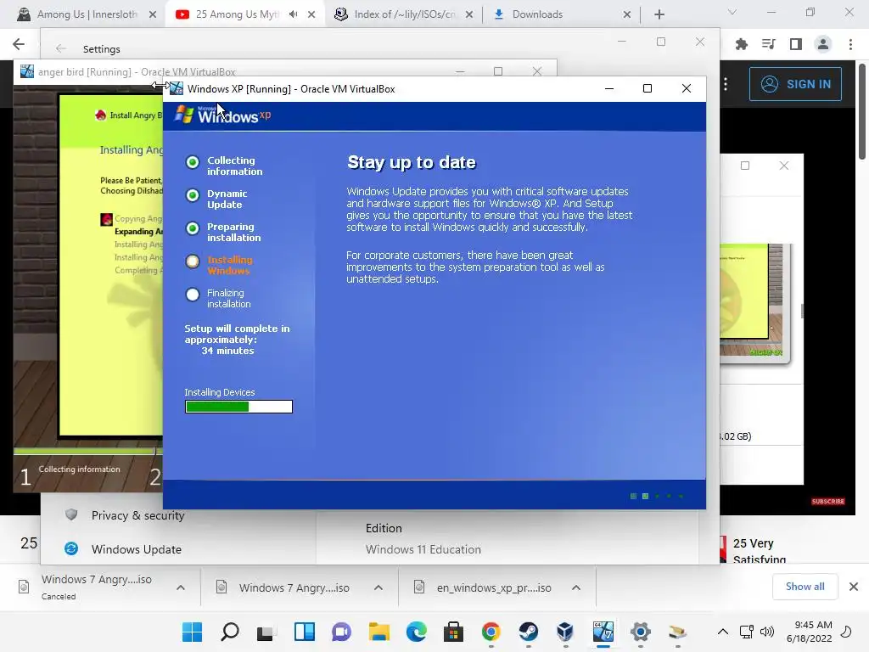This screenshot has height=652, width=869.
Task: Open the taskbar clock and date
Action: 809,632
